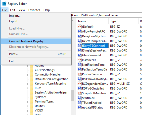Image resolution: width=142 pixels, height=115 pixels.
Task: Click the NotificationTime DWORD icon
Action: [x=80, y=64]
